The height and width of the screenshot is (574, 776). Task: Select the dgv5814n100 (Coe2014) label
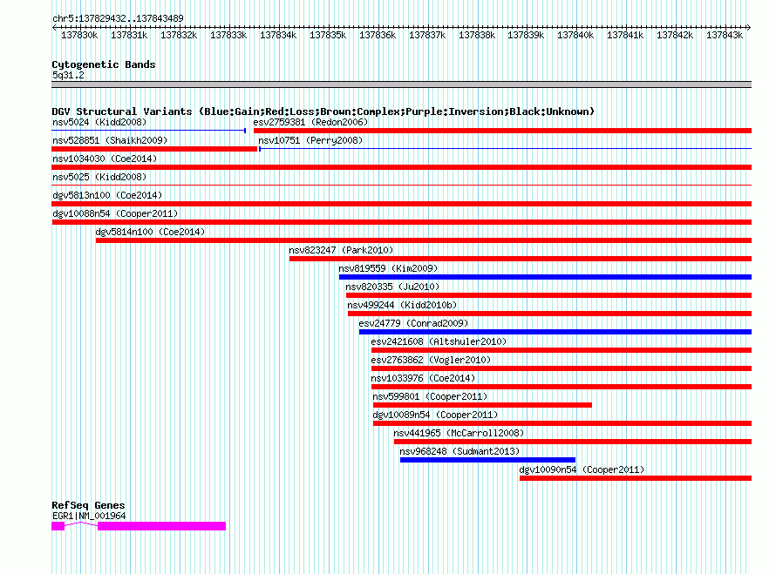(x=150, y=232)
